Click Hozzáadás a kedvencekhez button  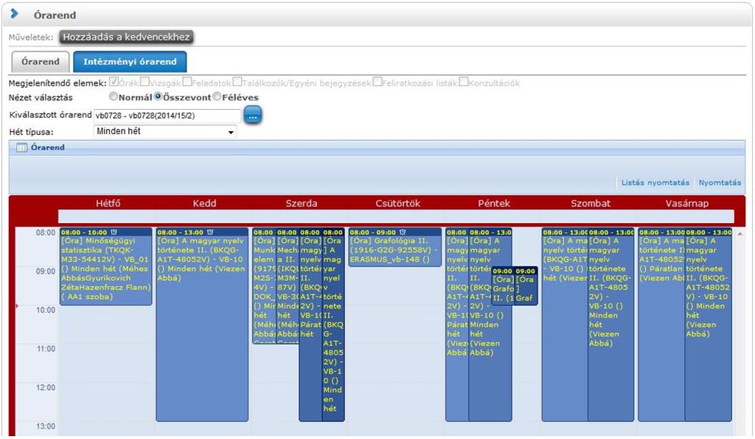126,37
